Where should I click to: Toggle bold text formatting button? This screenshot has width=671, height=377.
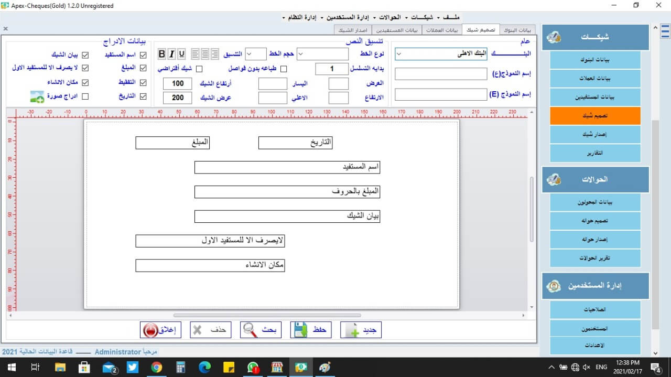161,54
